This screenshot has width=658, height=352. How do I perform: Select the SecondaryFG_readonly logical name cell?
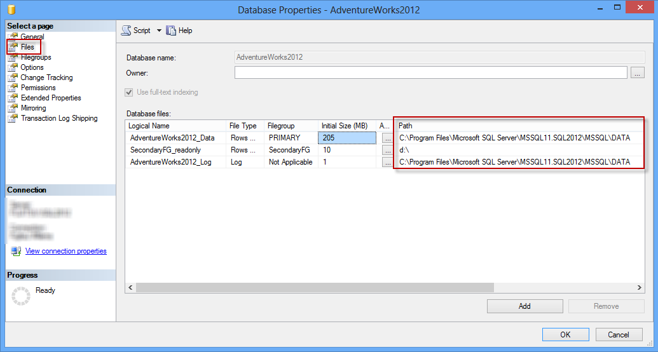click(x=175, y=150)
